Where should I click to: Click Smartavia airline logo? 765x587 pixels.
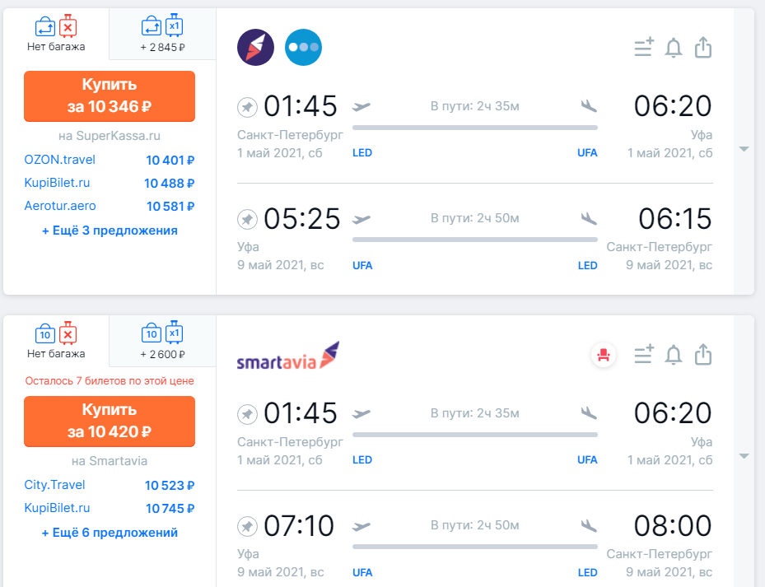288,358
